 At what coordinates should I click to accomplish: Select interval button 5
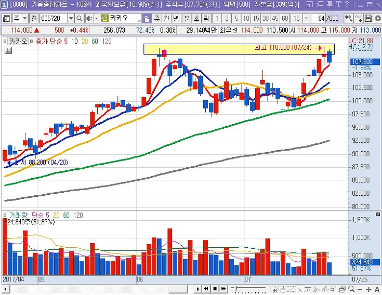click(236, 18)
